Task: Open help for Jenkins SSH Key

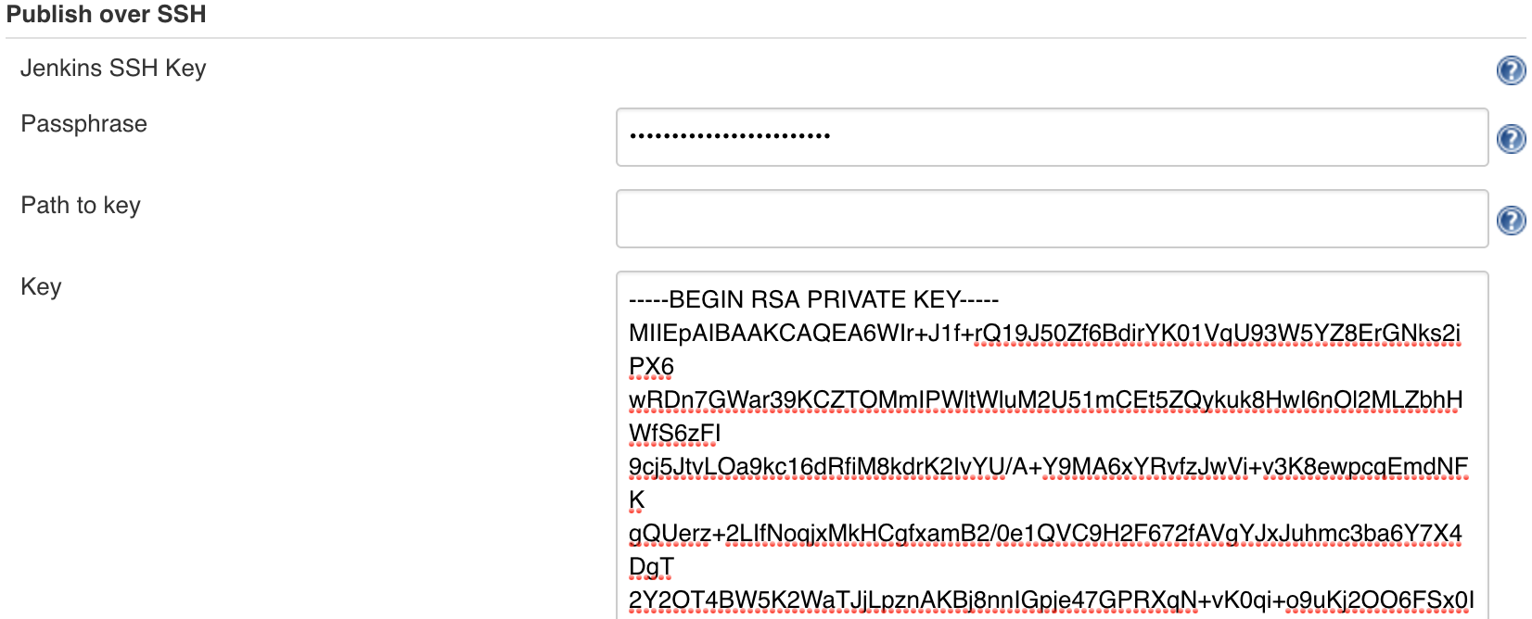Action: [x=1512, y=69]
